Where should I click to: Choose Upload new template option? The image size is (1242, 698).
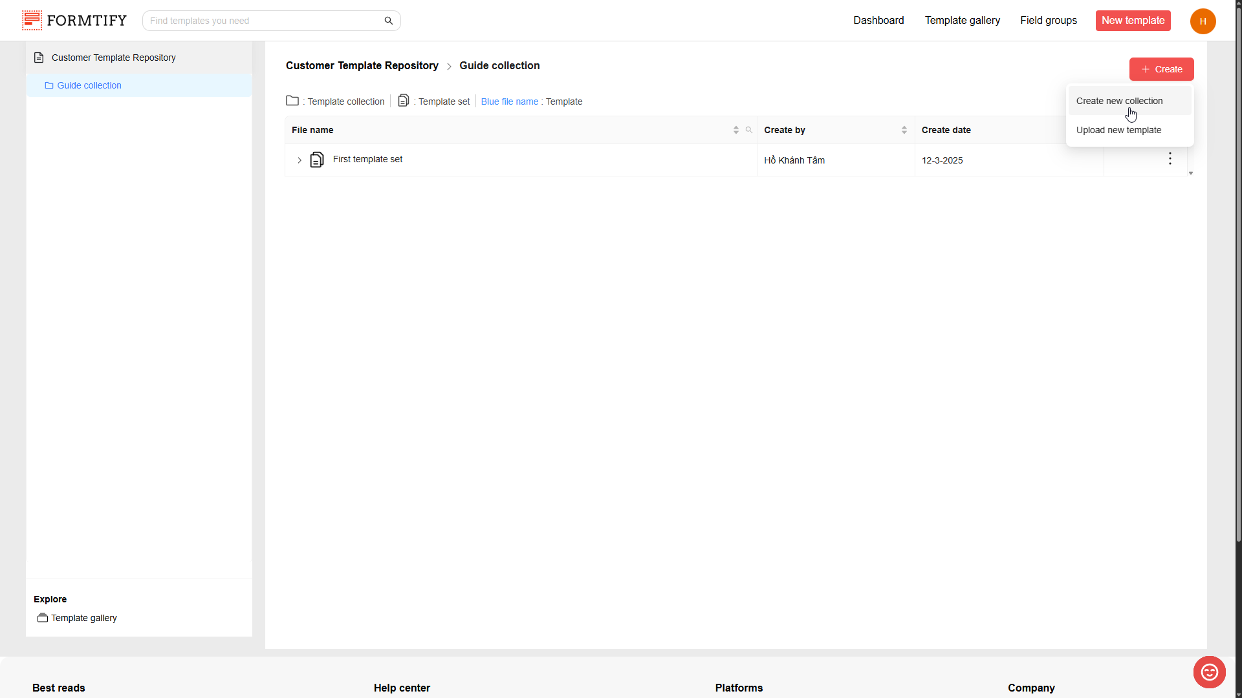pyautogui.click(x=1118, y=130)
